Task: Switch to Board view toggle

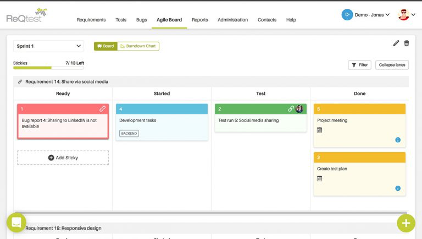Action: click(x=105, y=46)
